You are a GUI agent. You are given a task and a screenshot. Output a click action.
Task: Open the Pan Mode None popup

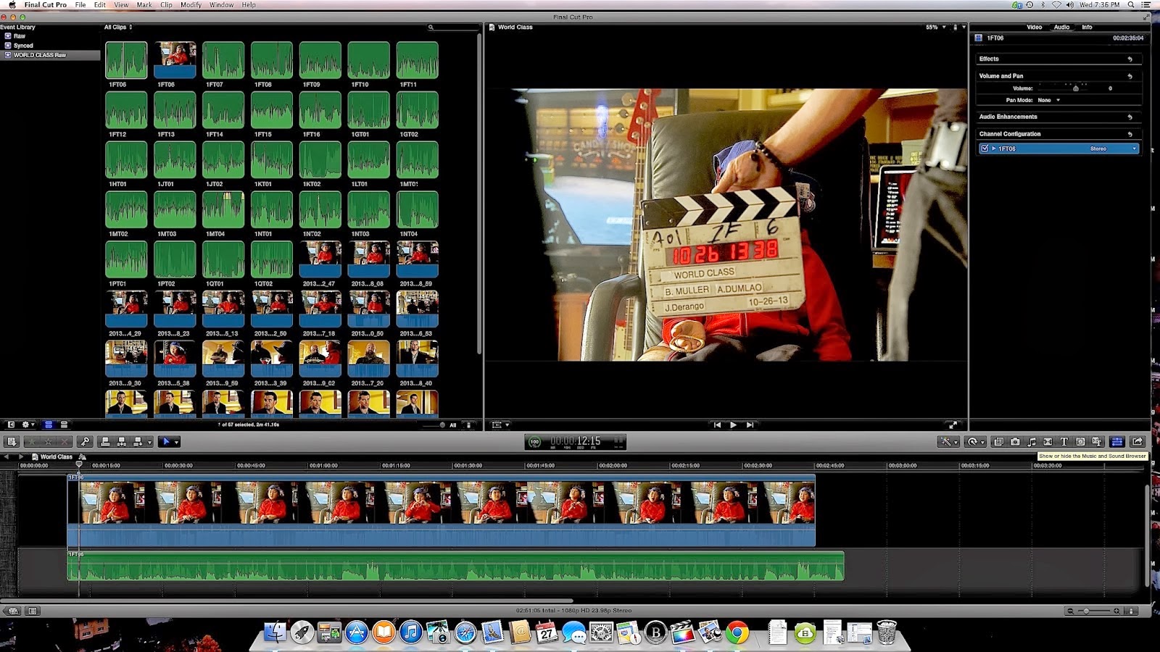[x=1048, y=100]
